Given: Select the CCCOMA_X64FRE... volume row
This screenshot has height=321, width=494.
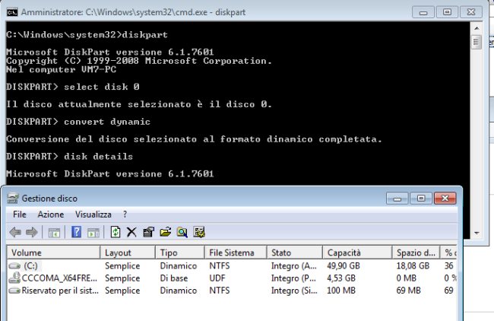Looking at the screenshot, I should (x=232, y=278).
